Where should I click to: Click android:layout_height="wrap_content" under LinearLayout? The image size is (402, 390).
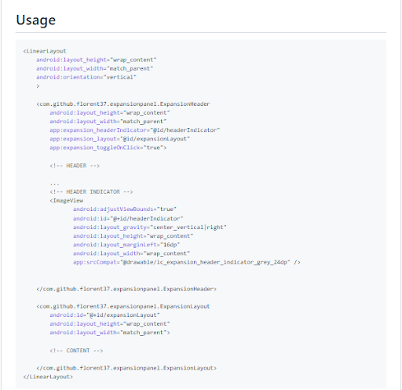[x=97, y=60]
